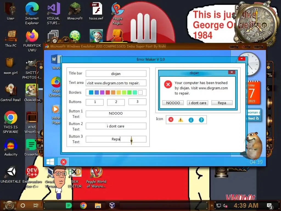Launch Minecraft desktop icon
Screen dimensions: 281x211
[75, 11]
